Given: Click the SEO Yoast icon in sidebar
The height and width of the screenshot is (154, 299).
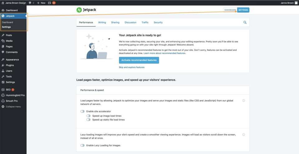Looking at the screenshot, I should pyautogui.click(x=3, y=90).
